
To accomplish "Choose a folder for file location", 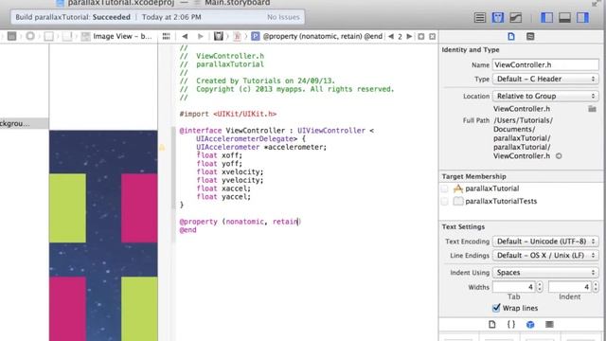I will coord(592,109).
